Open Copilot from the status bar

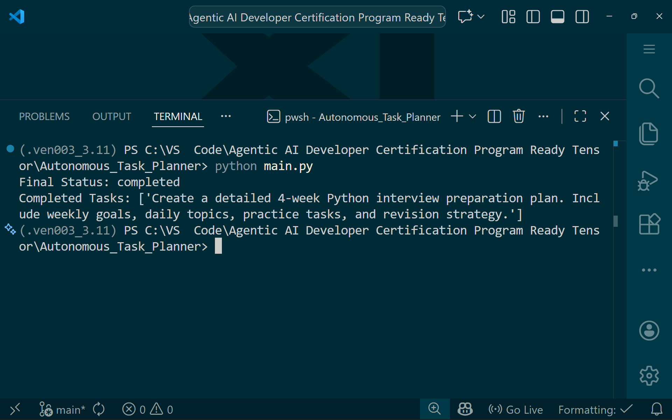[x=464, y=409]
